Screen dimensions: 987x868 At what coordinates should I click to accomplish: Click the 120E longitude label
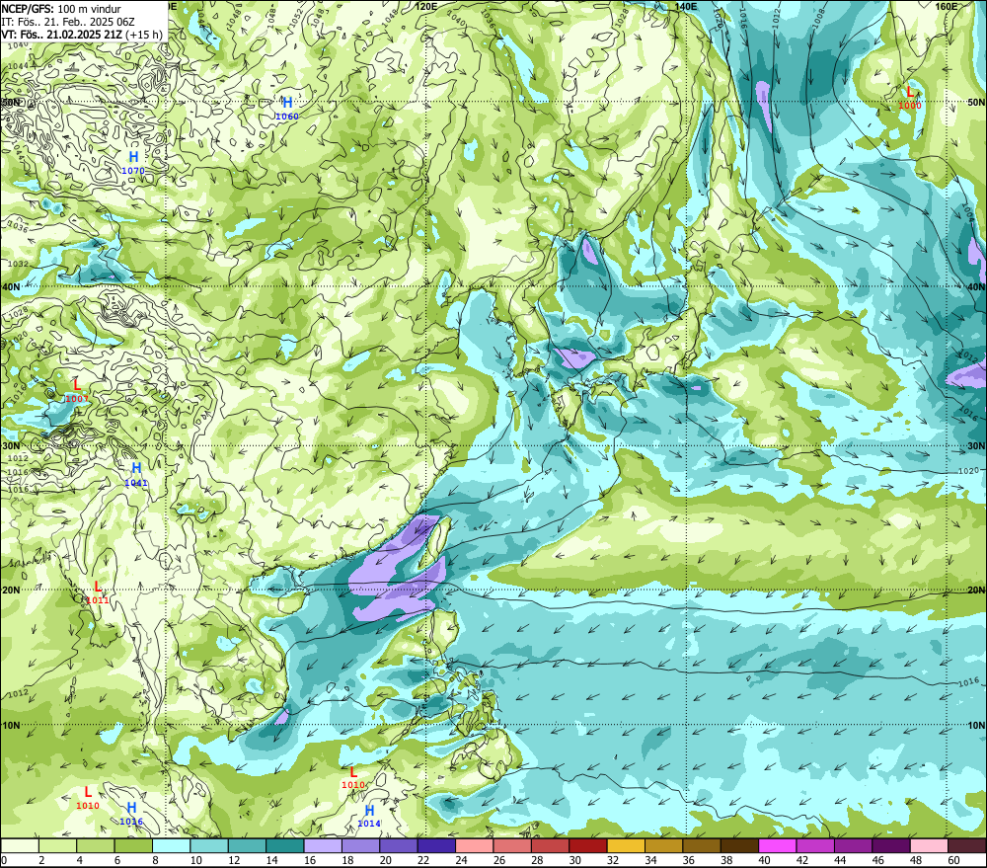pos(426,6)
